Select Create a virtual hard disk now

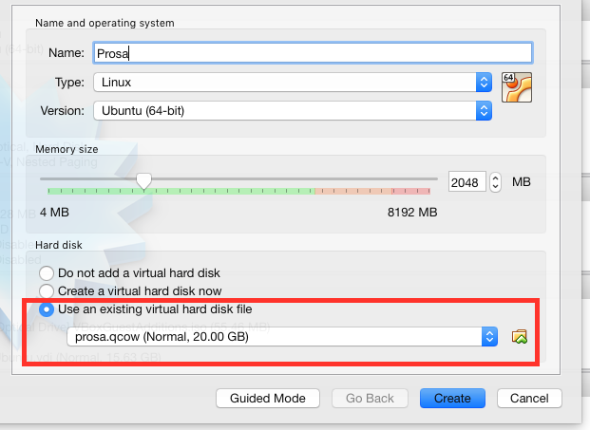click(47, 290)
